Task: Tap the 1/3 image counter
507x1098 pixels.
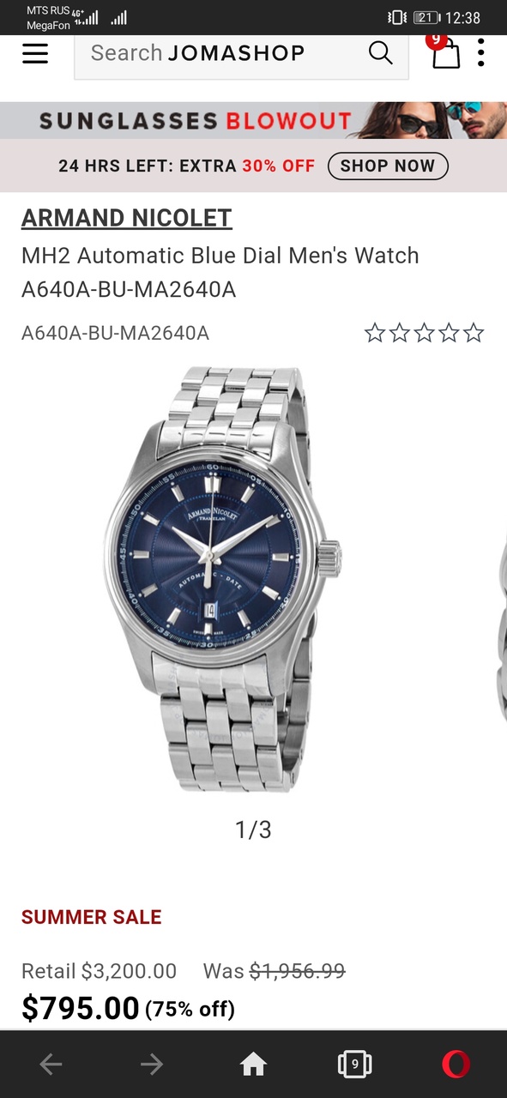Action: [253, 830]
